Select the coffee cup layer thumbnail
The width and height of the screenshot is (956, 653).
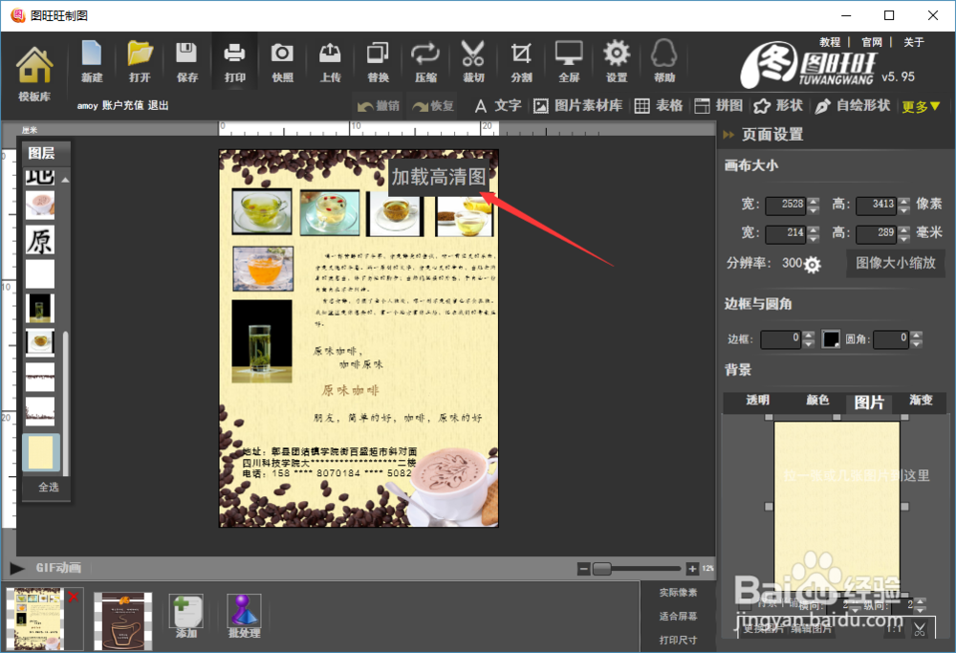39,205
